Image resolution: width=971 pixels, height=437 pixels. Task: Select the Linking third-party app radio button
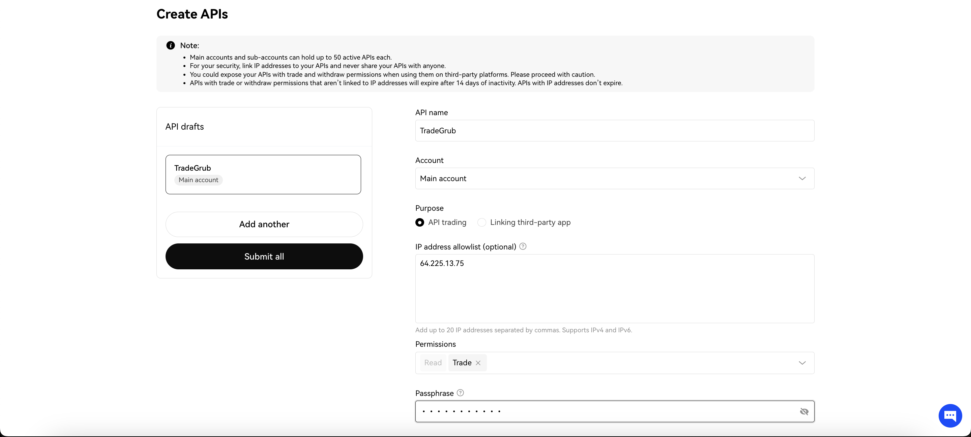pyautogui.click(x=482, y=223)
